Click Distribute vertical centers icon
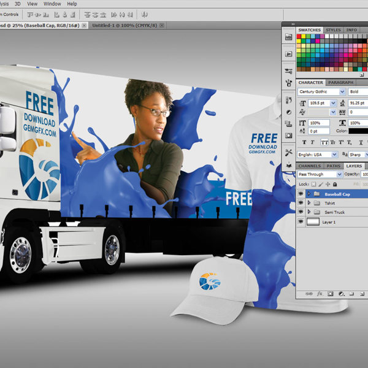The height and width of the screenshot is (368, 368). coord(95,15)
